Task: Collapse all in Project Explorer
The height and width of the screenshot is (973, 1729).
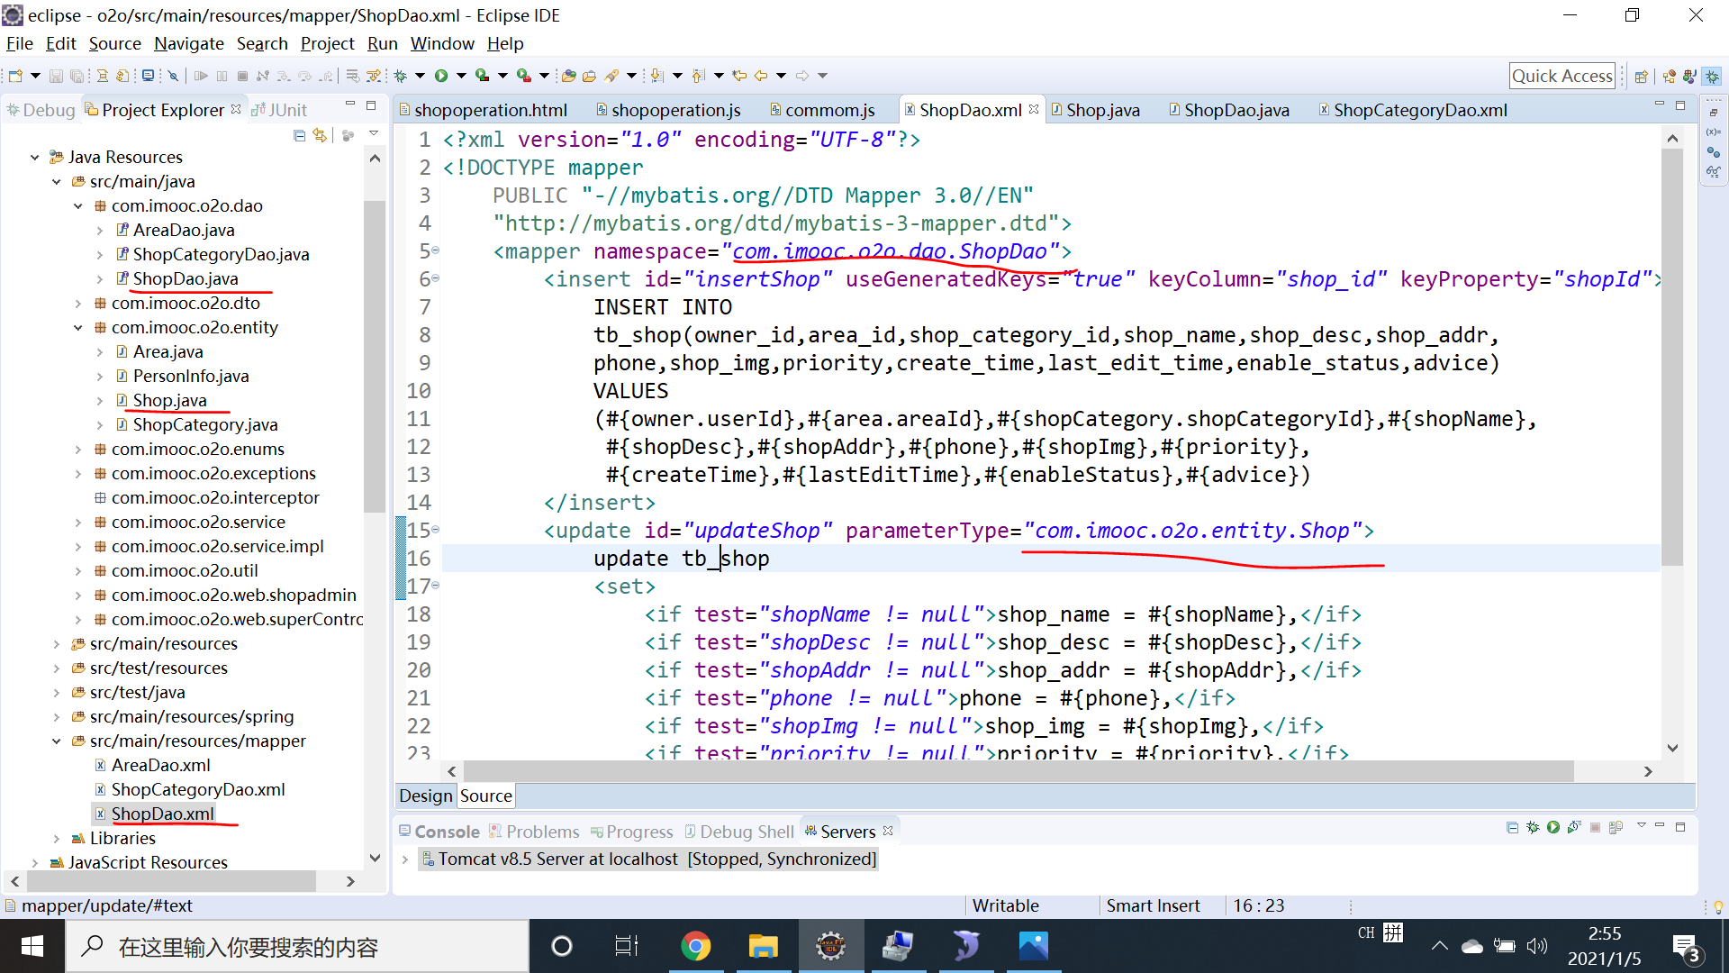Action: pyautogui.click(x=299, y=135)
